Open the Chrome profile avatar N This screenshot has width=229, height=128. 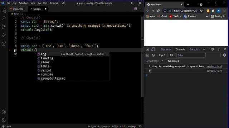(x=219, y=11)
